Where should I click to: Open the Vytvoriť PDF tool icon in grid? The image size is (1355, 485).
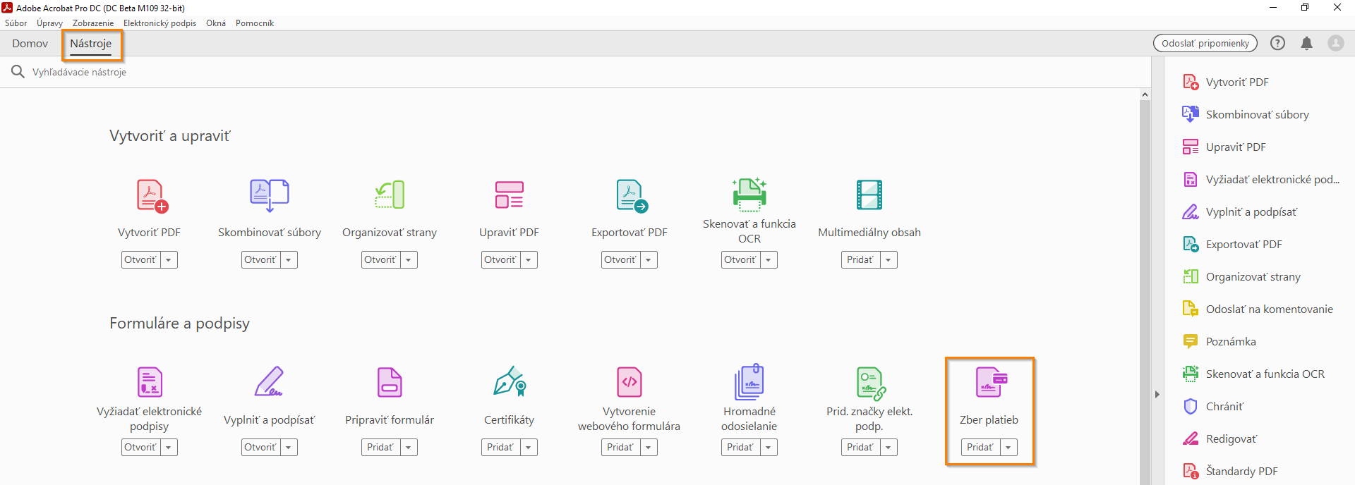[152, 196]
